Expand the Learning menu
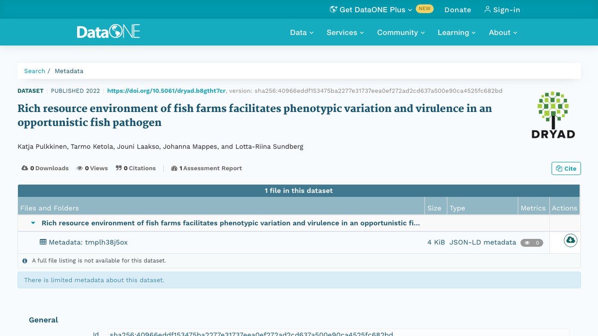This screenshot has height=336, width=598. [x=456, y=32]
